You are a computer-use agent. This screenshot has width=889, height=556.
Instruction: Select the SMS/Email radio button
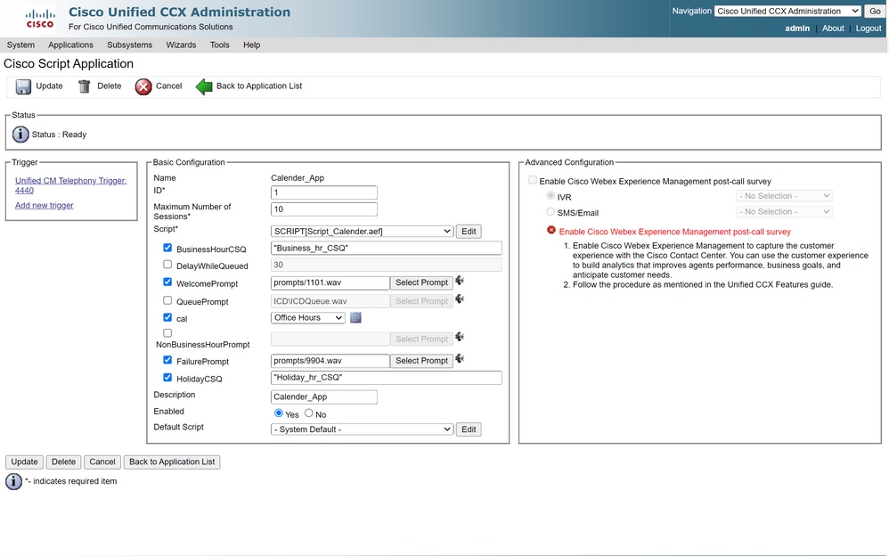551,212
